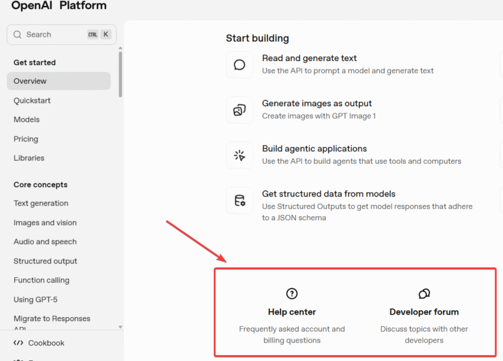Image resolution: width=503 pixels, height=361 pixels.
Task: Navigate to Function calling
Action: pos(41,280)
